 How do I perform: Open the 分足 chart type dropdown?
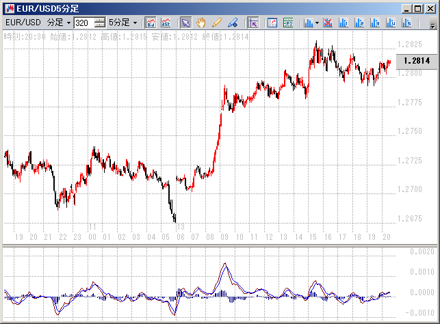pos(59,23)
